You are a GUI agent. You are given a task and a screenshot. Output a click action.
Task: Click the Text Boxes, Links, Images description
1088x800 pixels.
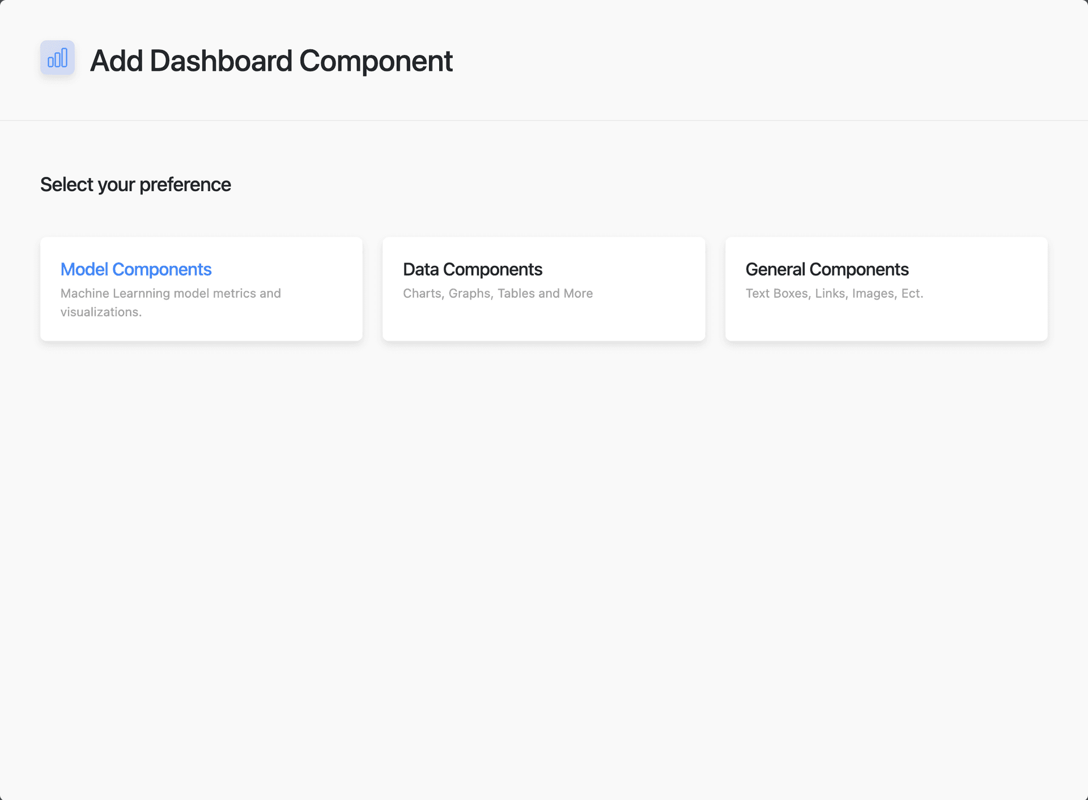click(834, 294)
